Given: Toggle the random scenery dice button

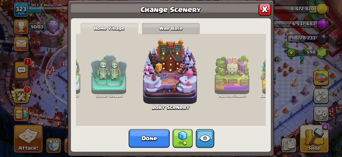Looking at the screenshot, I should click(x=183, y=138).
